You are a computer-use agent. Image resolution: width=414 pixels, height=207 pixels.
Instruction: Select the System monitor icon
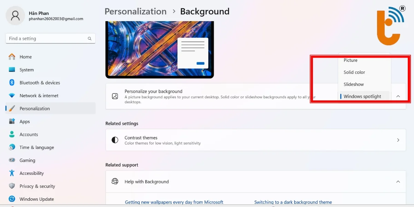(12, 70)
